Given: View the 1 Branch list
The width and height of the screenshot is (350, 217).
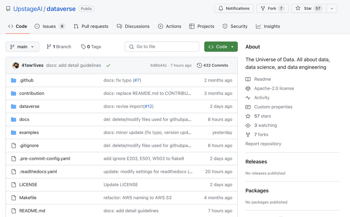Looking at the screenshot, I should tap(59, 47).
